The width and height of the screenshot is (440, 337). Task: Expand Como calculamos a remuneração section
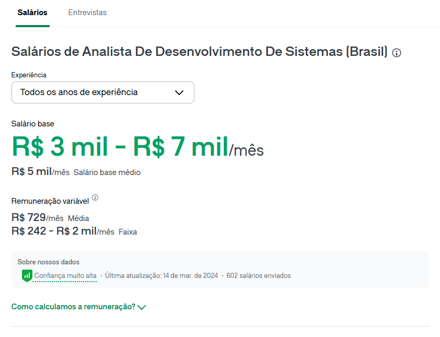click(73, 307)
